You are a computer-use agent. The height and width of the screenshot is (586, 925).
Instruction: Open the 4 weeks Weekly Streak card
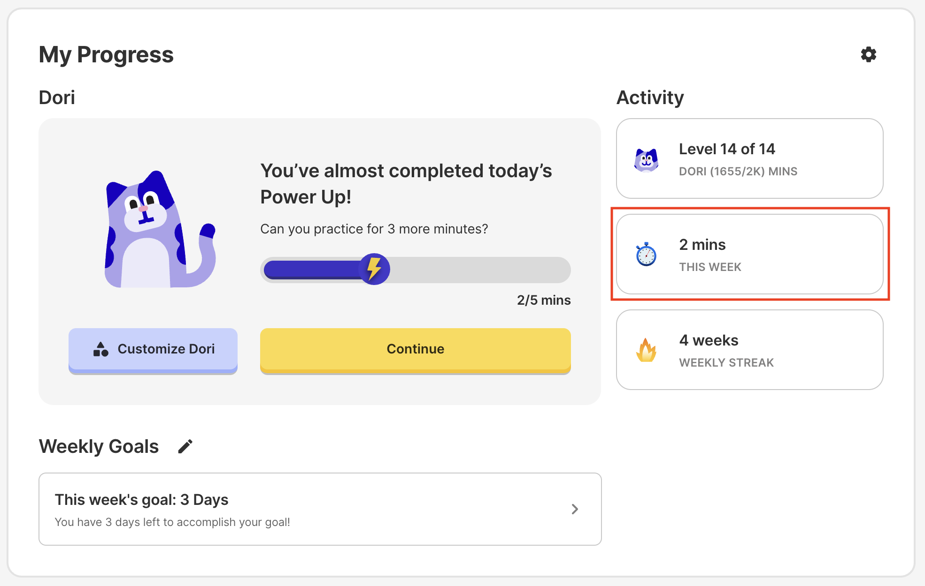[749, 350]
